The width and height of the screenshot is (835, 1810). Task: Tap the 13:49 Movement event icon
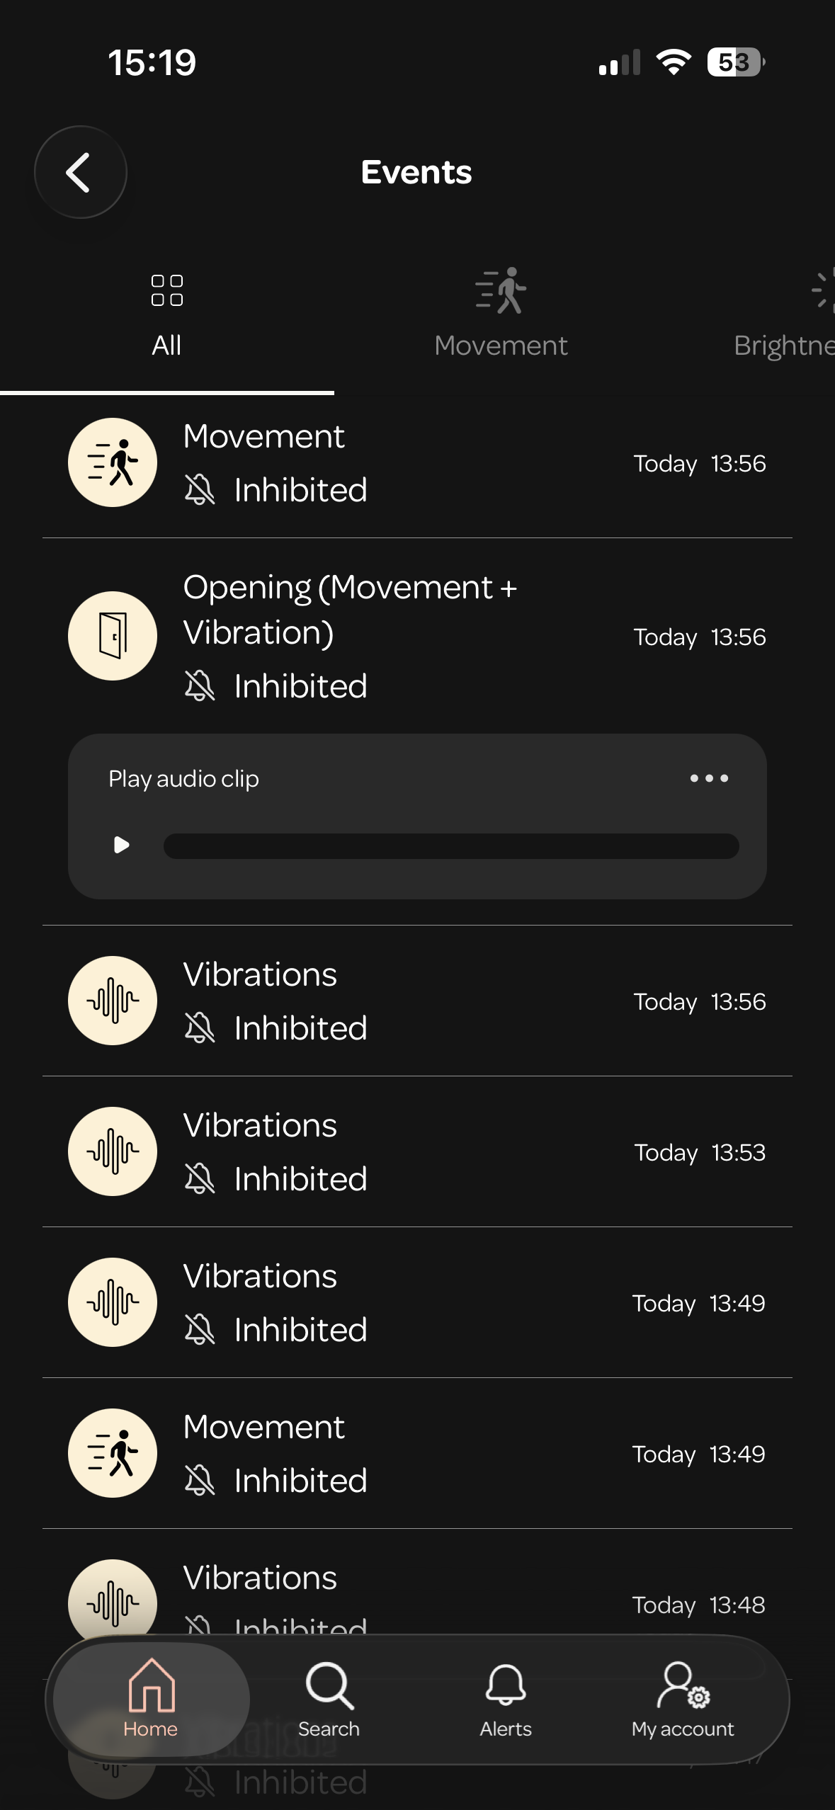[113, 1453]
